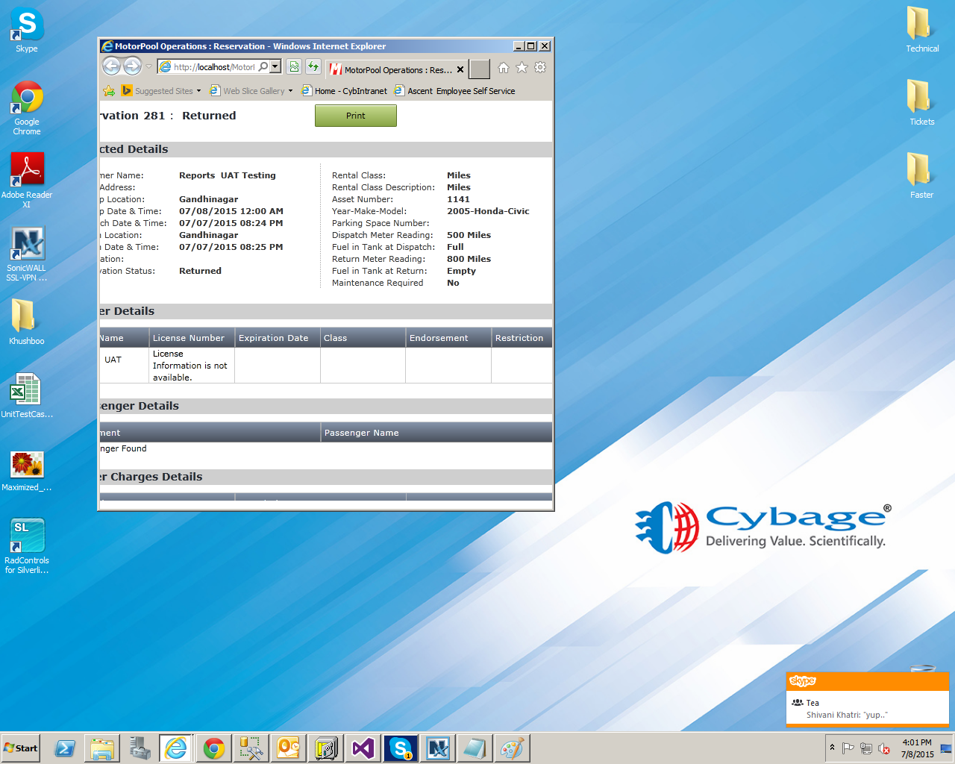Expand Web Slice Gallery dropdown arrow
The height and width of the screenshot is (764, 955).
pos(290,91)
